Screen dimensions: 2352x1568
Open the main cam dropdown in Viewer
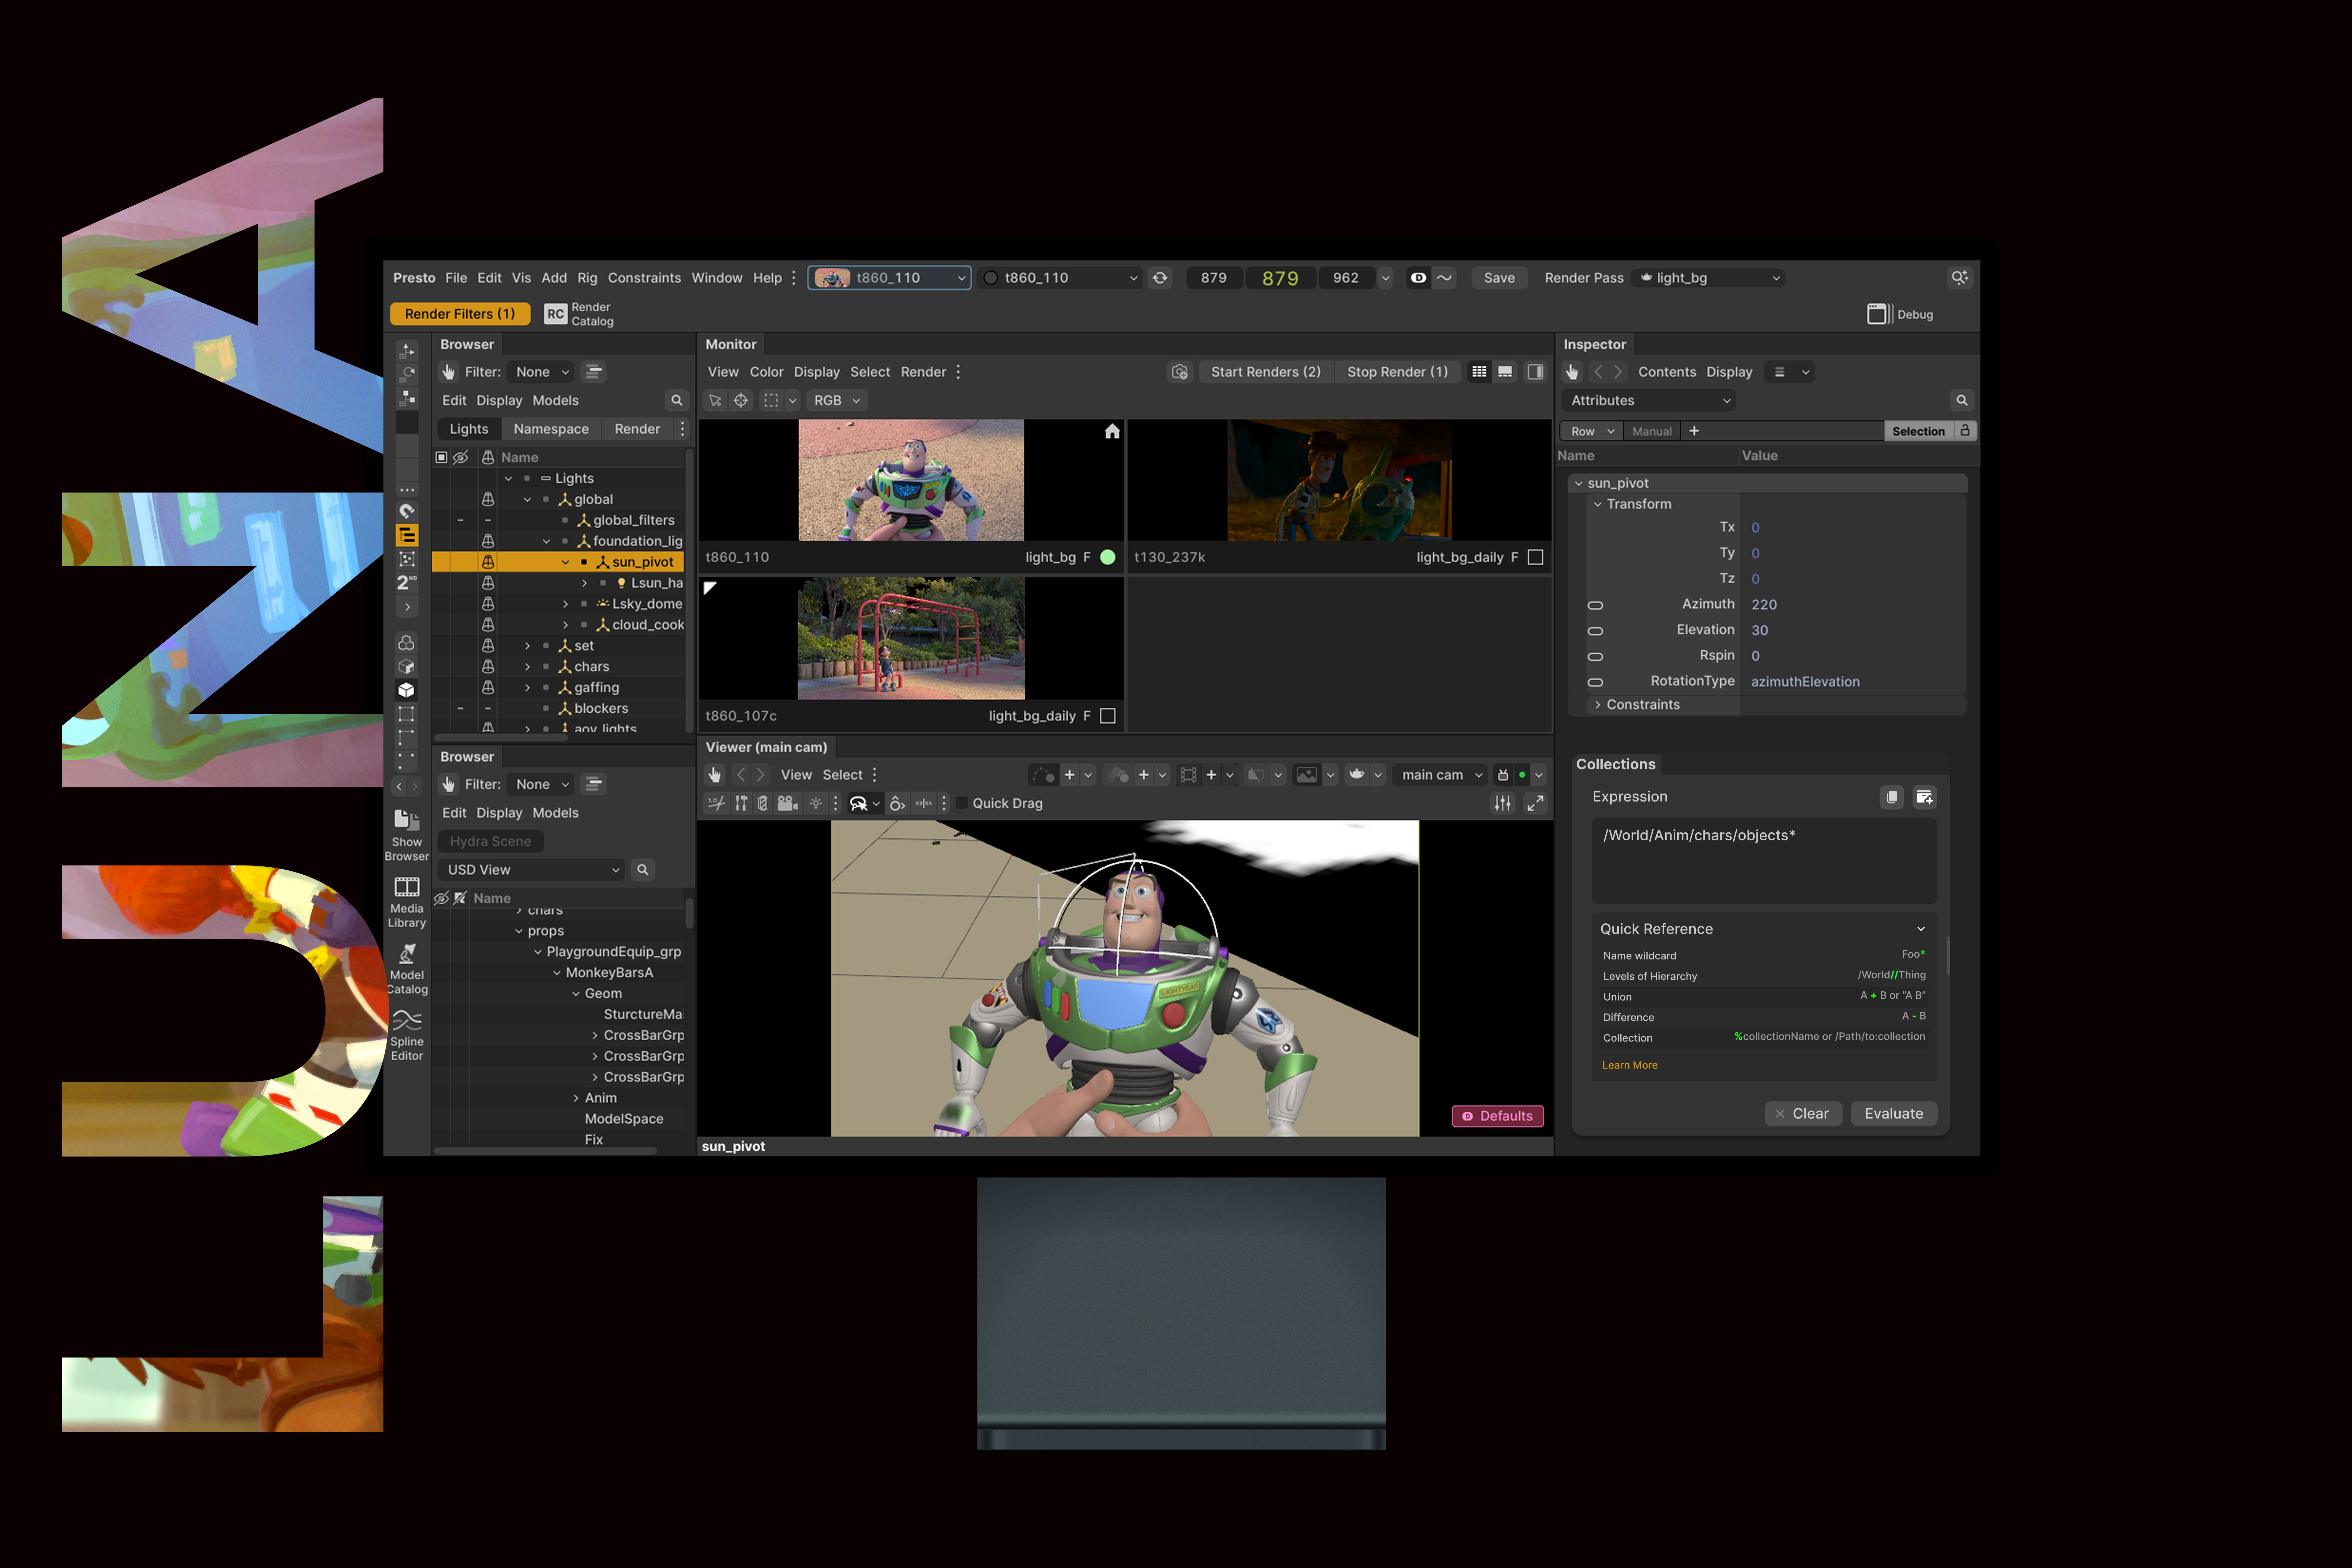(x=1440, y=775)
